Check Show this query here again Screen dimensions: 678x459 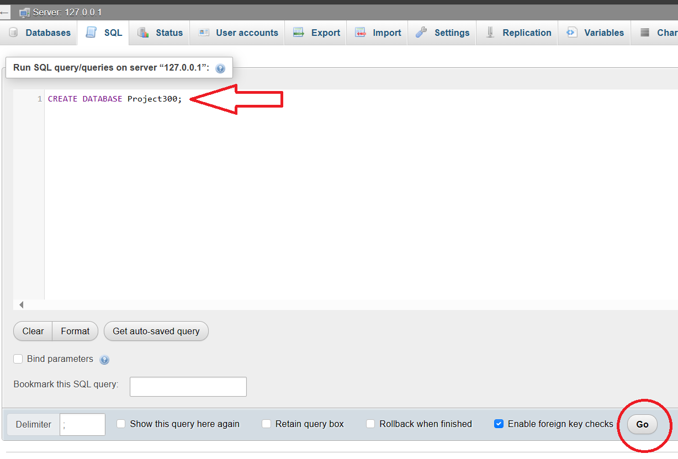121,424
